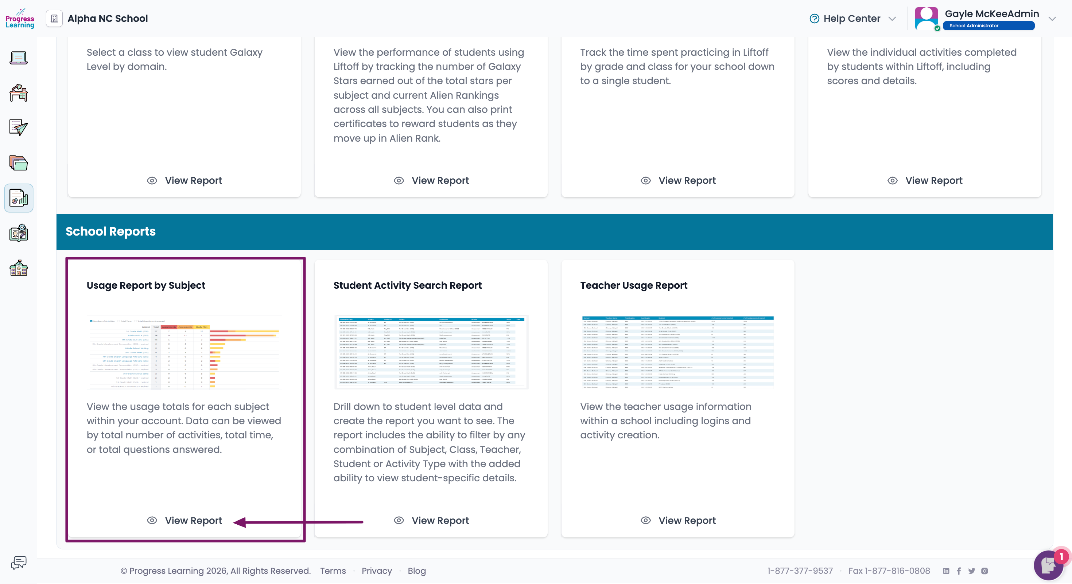Image resolution: width=1072 pixels, height=584 pixels.
Task: Open the Instagram icon in the footer
Action: (x=984, y=571)
